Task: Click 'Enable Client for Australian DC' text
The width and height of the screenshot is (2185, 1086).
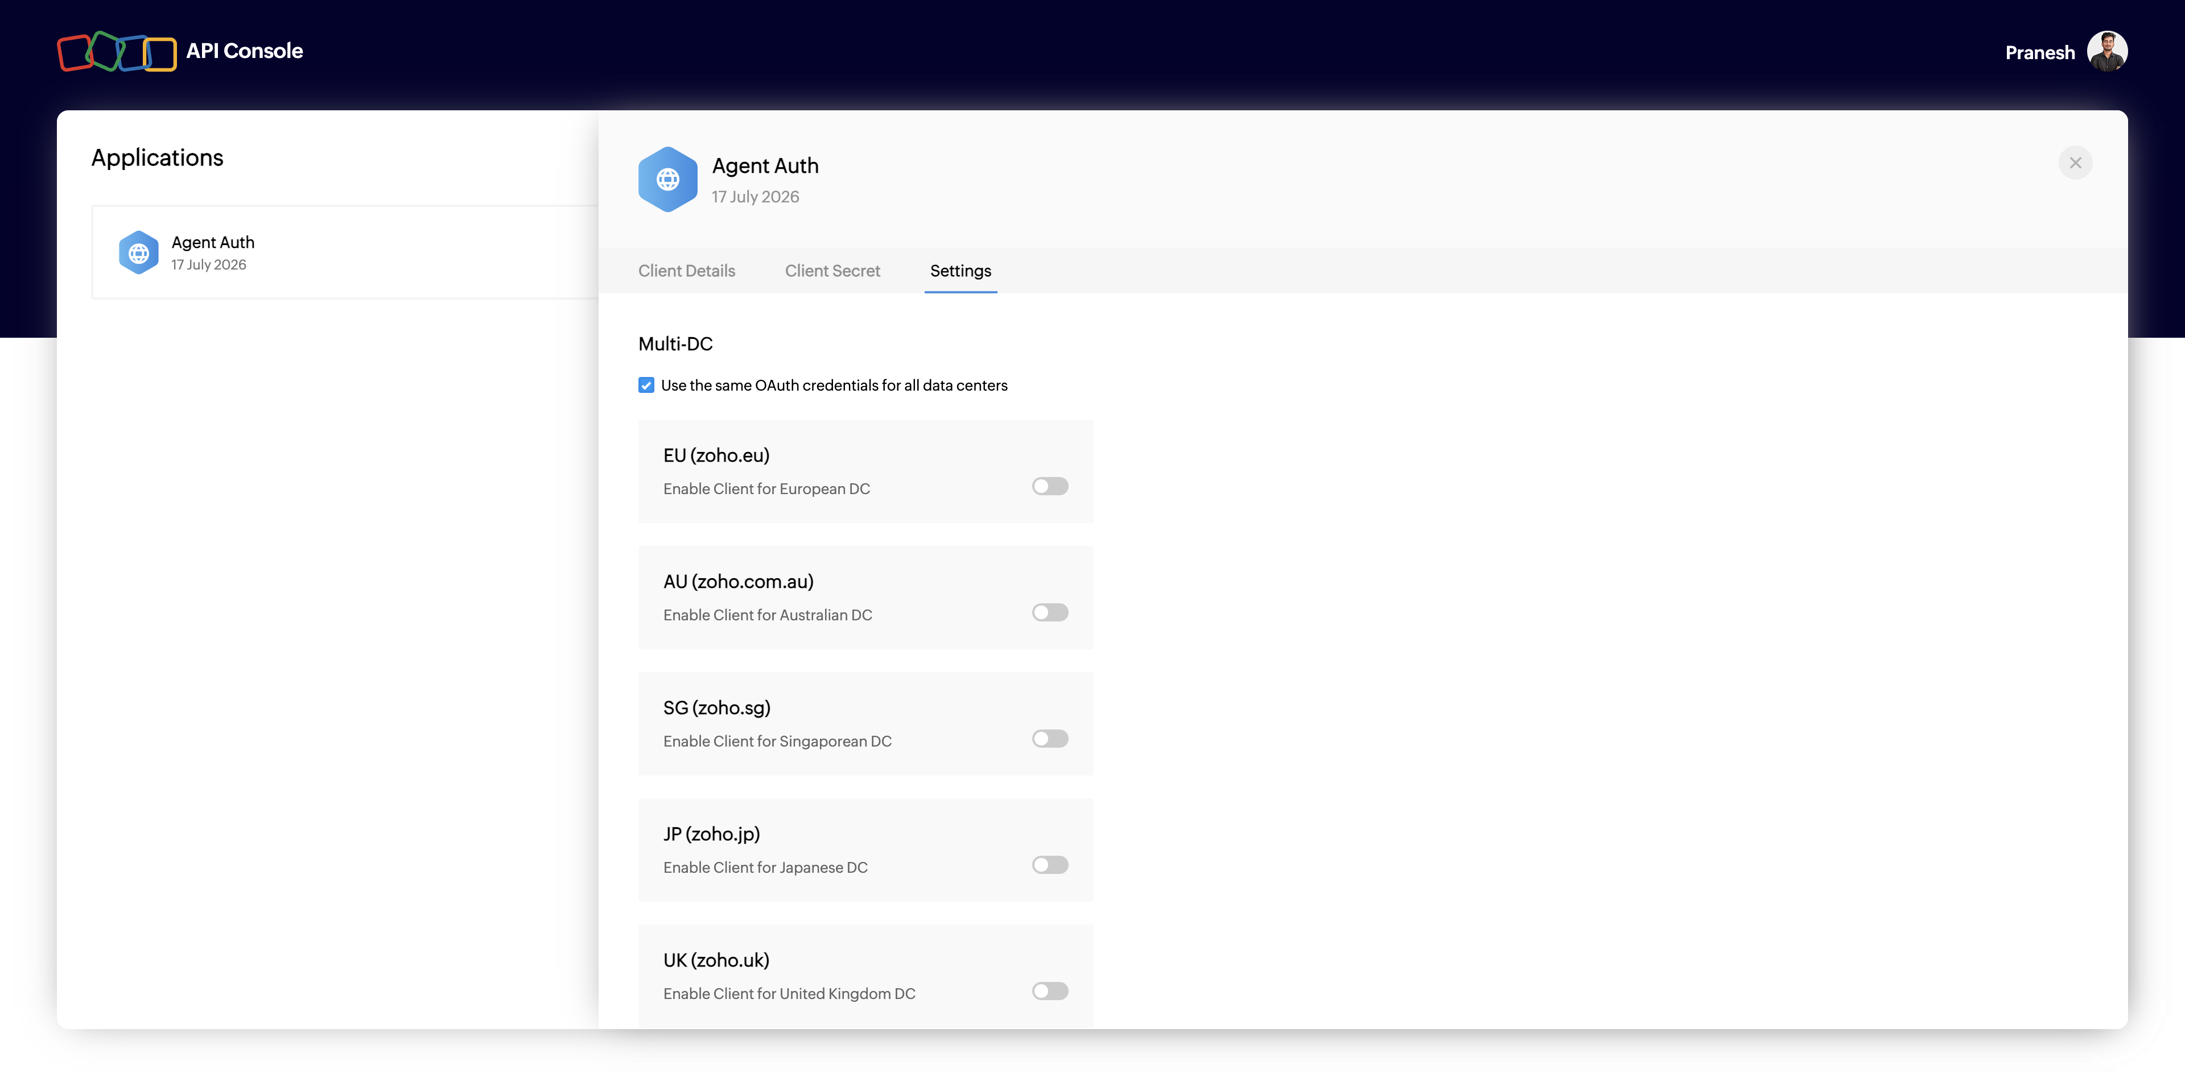Action: coord(768,615)
